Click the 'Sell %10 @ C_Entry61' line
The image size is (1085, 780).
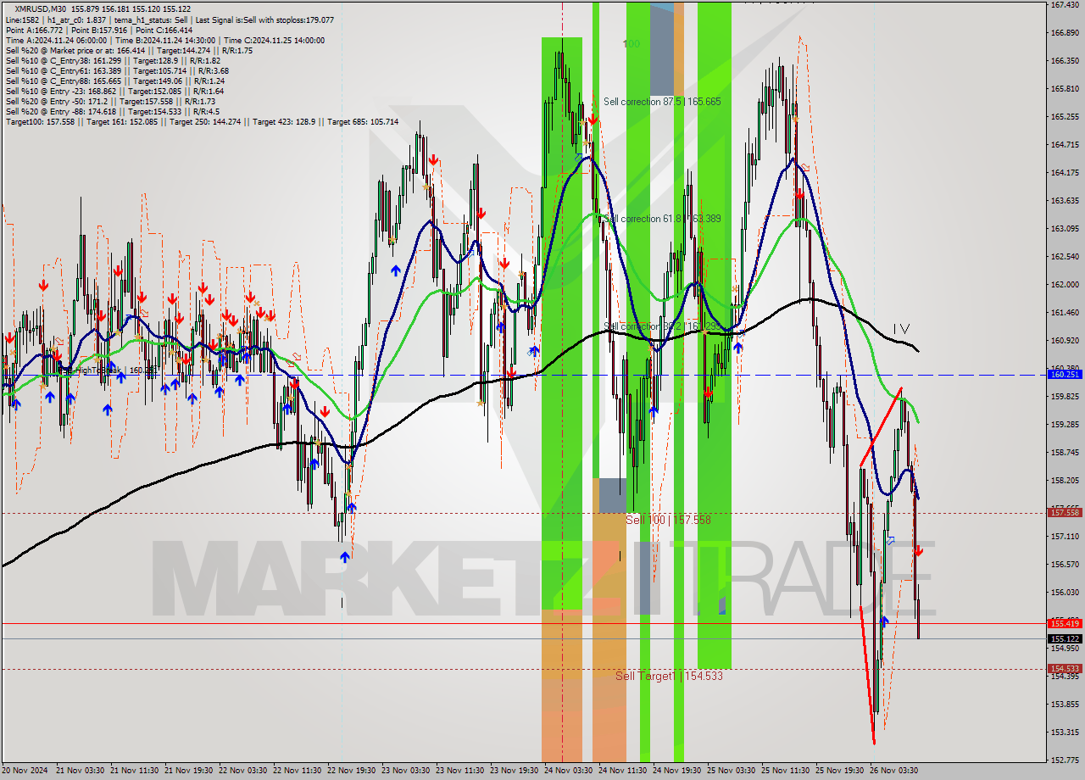click(x=117, y=70)
